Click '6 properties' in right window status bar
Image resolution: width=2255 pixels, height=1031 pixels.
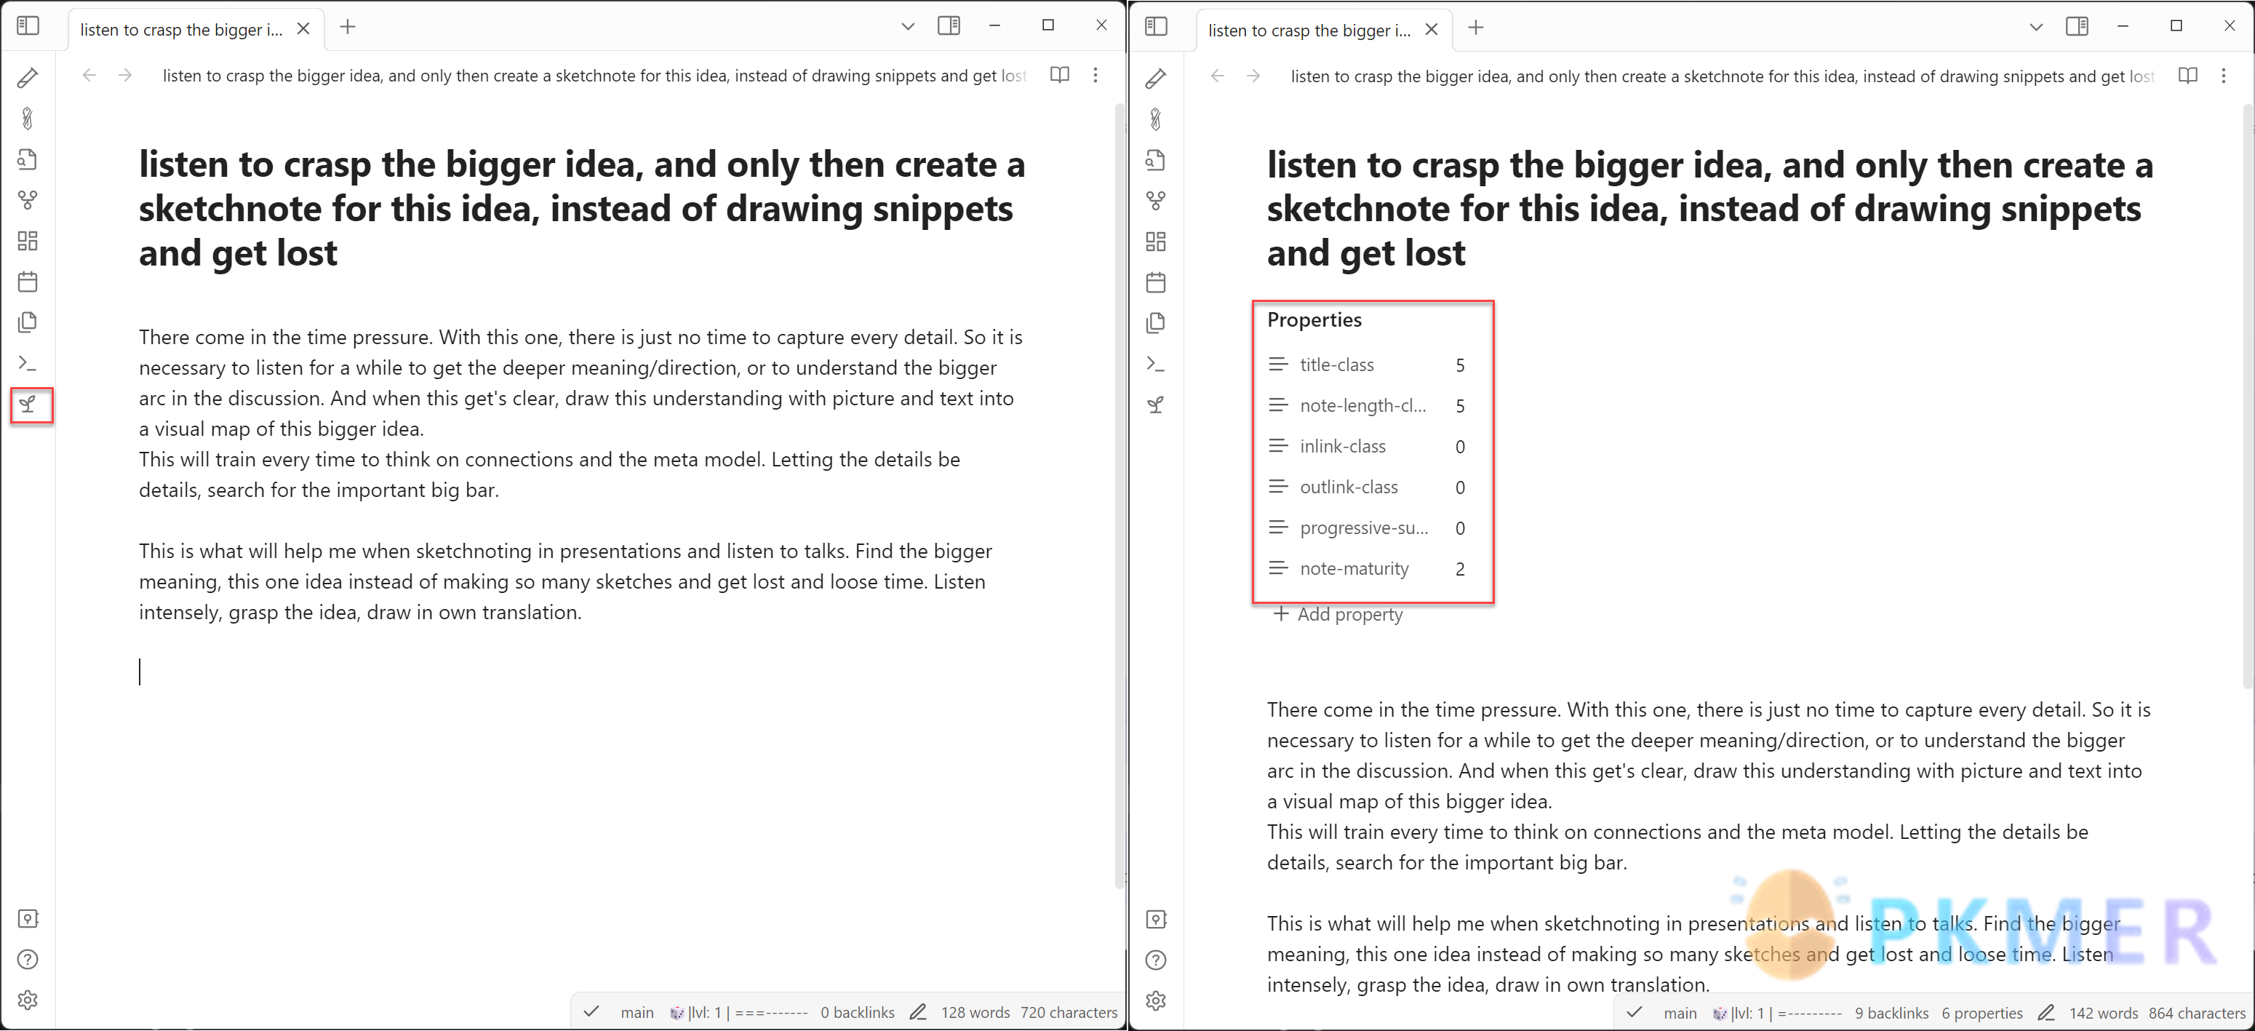(1981, 1014)
